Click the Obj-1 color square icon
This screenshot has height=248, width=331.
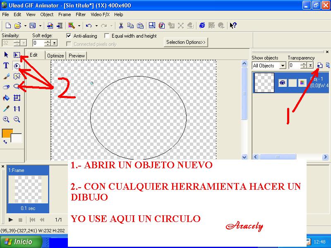coord(302,83)
